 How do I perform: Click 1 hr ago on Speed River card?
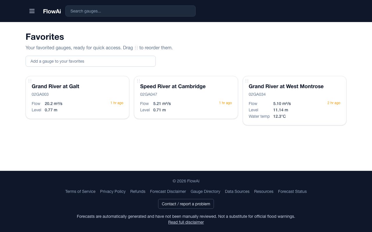(x=226, y=103)
